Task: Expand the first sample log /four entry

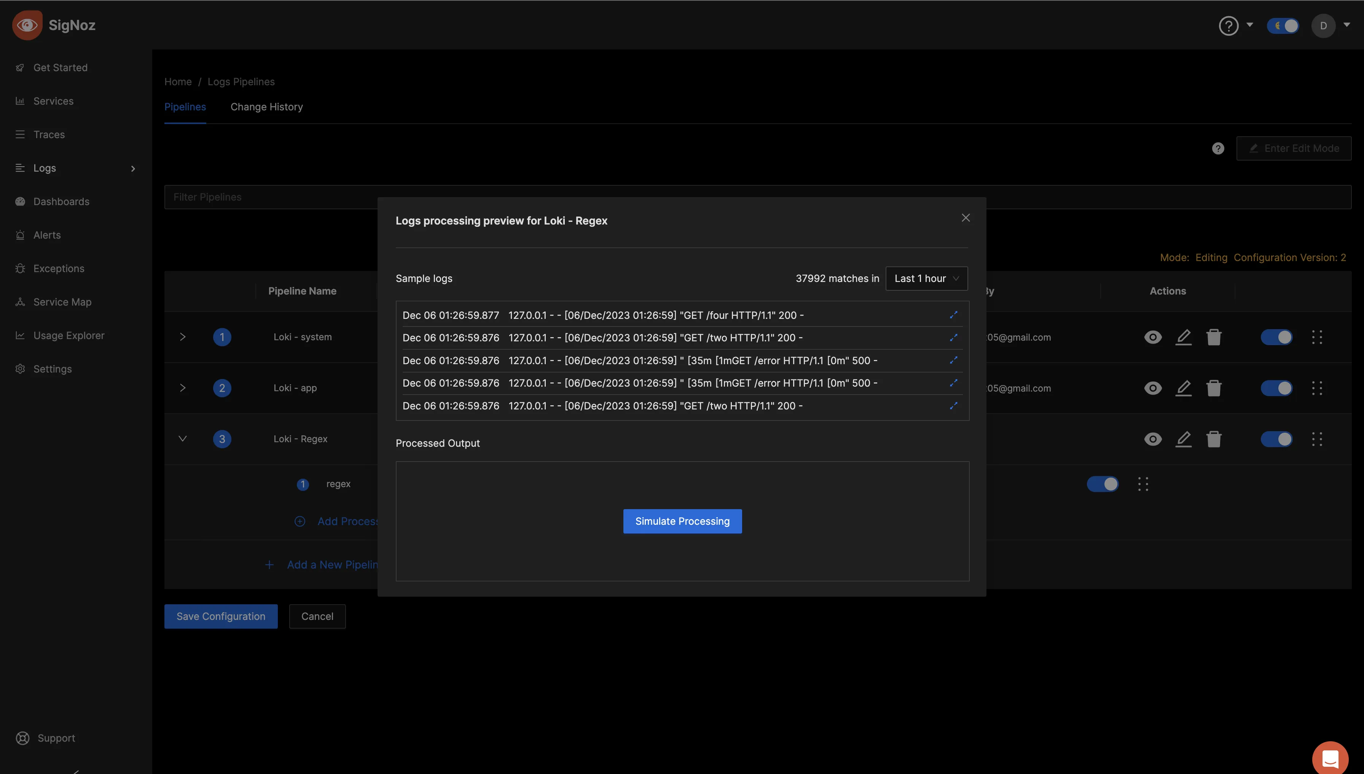Action: [953, 315]
